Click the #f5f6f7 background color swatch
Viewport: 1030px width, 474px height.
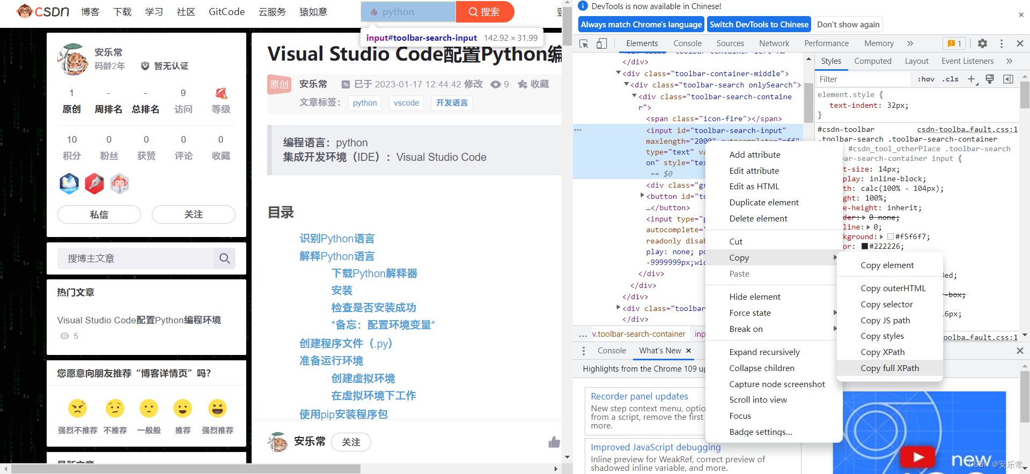click(x=891, y=236)
